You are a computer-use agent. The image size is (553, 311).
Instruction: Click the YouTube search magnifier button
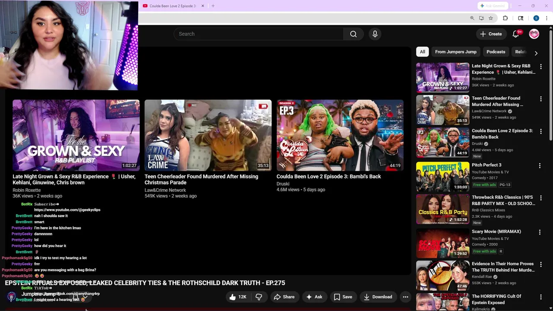tap(353, 34)
